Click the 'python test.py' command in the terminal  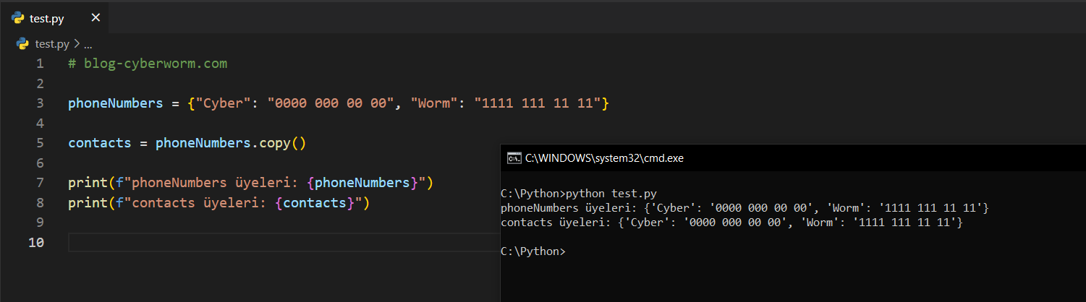tap(611, 194)
